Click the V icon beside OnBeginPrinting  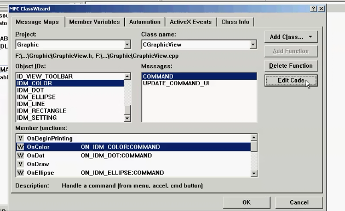(x=20, y=138)
